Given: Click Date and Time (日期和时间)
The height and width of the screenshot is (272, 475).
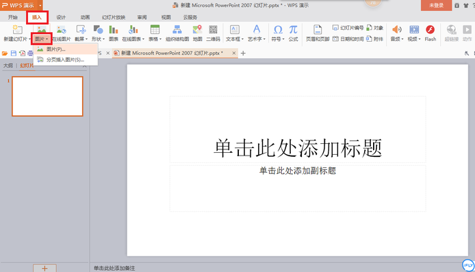Looking at the screenshot, I should [x=348, y=39].
